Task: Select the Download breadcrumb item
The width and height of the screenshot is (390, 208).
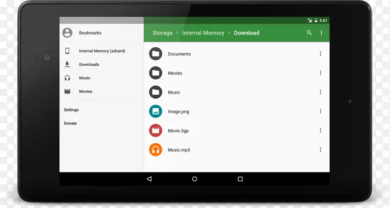Action: (247, 33)
